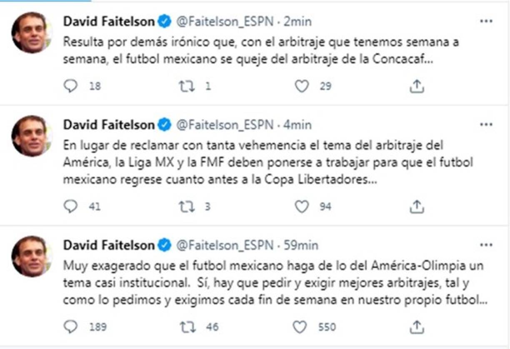This screenshot has width=510, height=349.
Task: Click @Faitelson_ESPN handle on the 4min tweet
Action: point(225,125)
